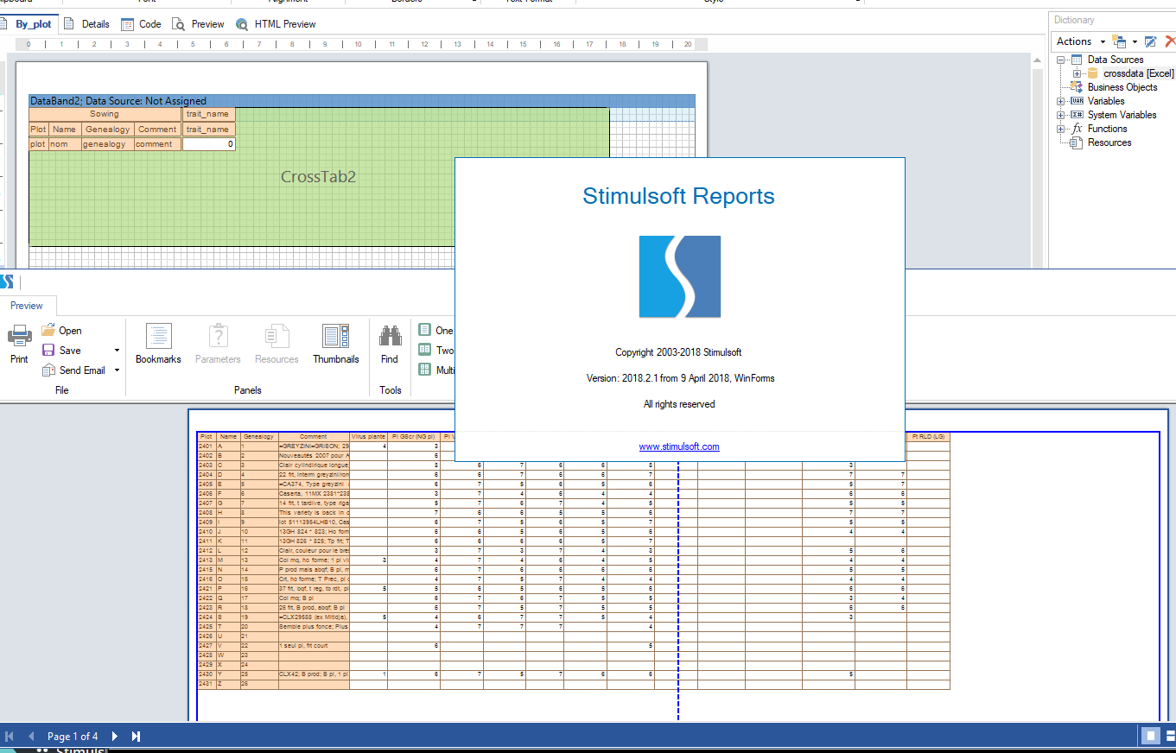Save the previewed report

click(61, 351)
